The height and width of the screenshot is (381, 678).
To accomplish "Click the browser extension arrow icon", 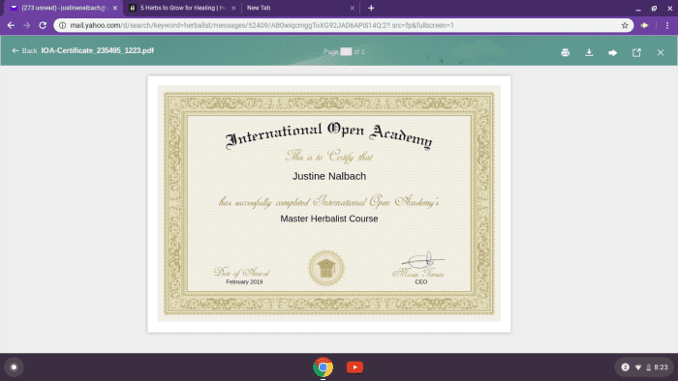I will pos(644,25).
